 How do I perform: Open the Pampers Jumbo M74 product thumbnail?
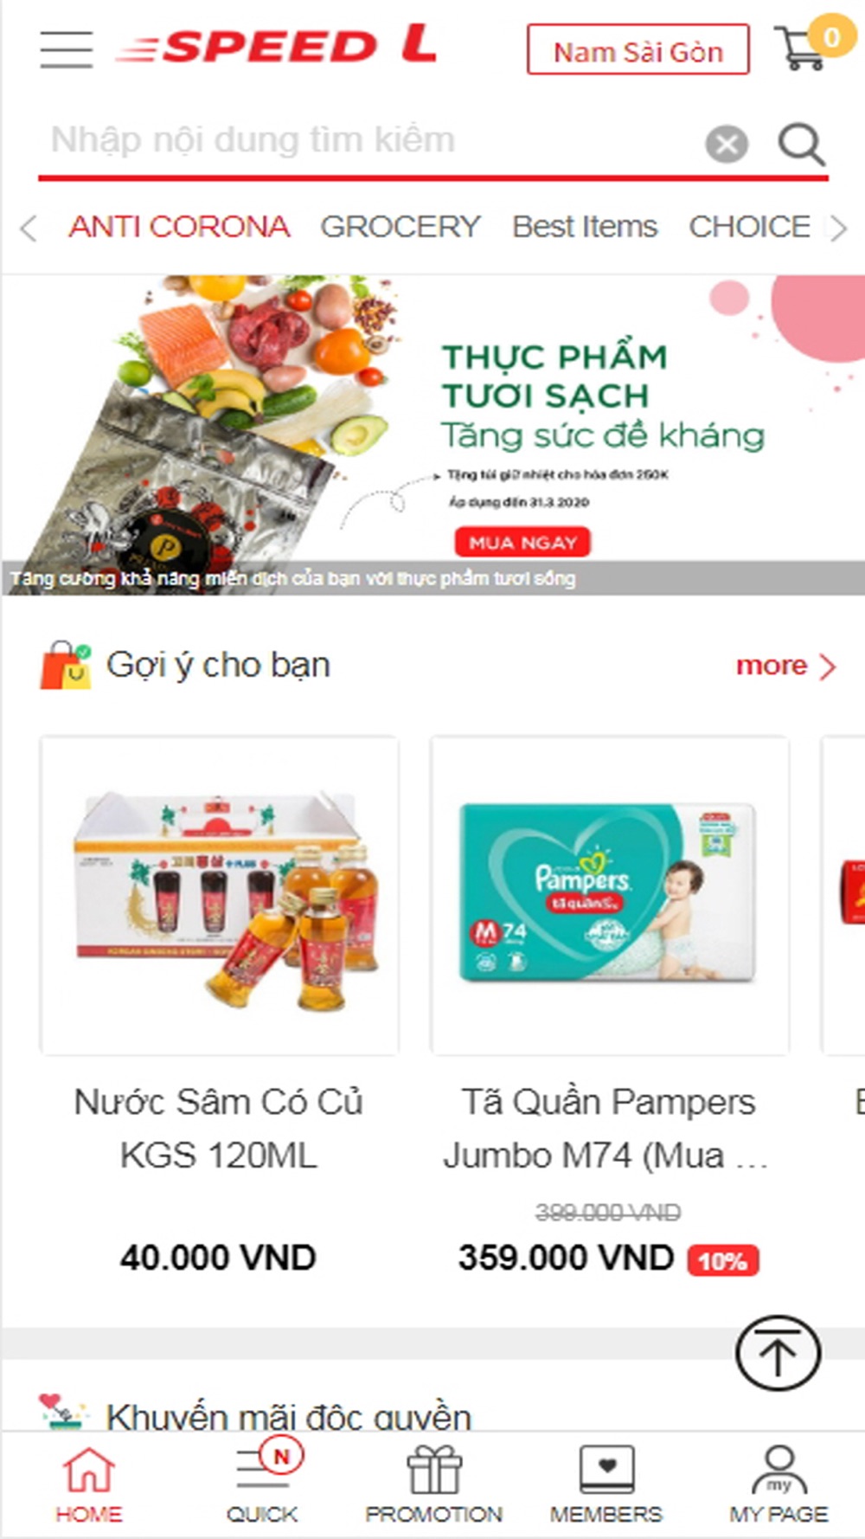[610, 895]
